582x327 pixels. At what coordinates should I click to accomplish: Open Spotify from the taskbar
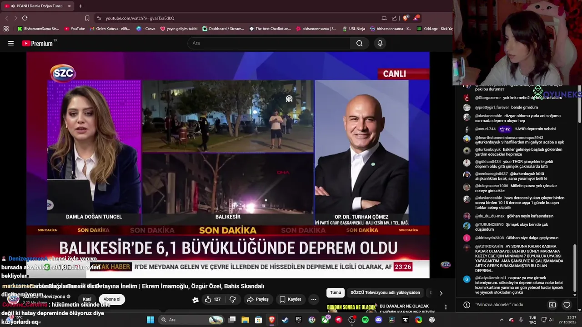pos(365,320)
